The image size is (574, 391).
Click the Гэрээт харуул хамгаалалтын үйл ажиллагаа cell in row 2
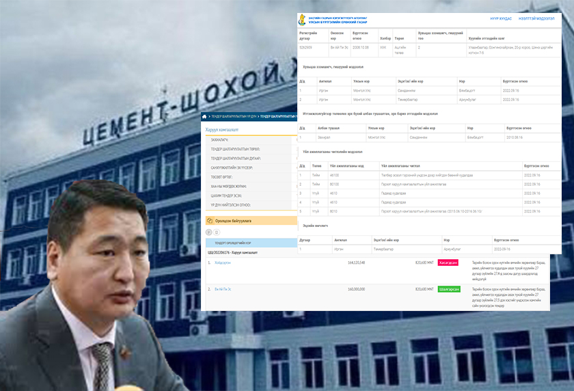click(413, 185)
